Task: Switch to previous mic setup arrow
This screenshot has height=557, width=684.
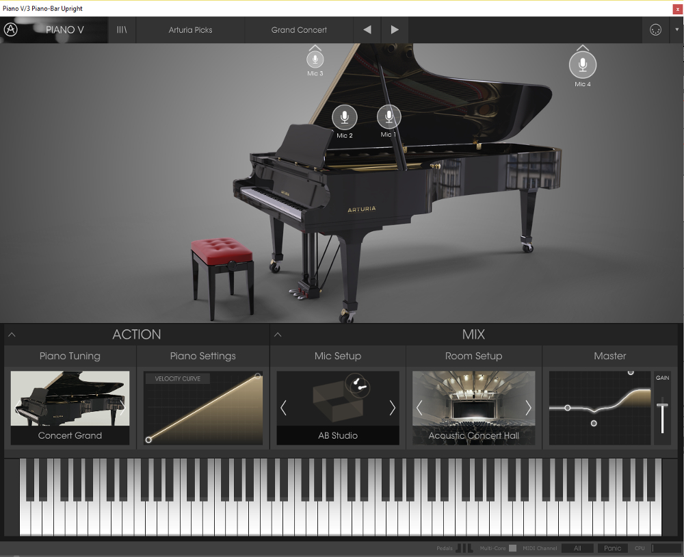Action: (x=284, y=408)
